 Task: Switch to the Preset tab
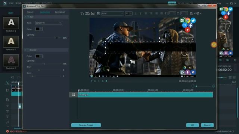click(x=30, y=12)
